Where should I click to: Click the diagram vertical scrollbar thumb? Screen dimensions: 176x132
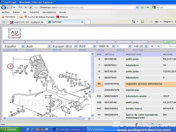click(92, 74)
